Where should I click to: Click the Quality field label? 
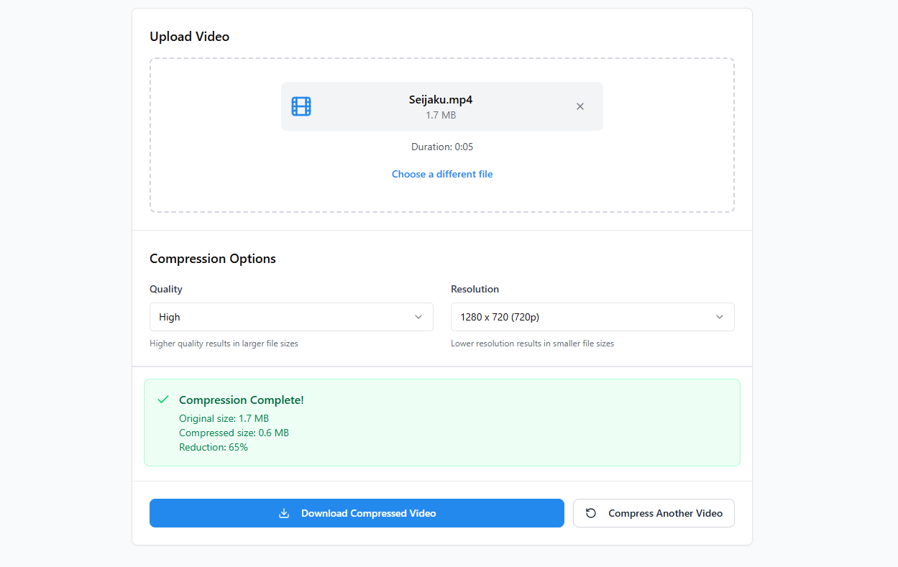[x=166, y=289]
